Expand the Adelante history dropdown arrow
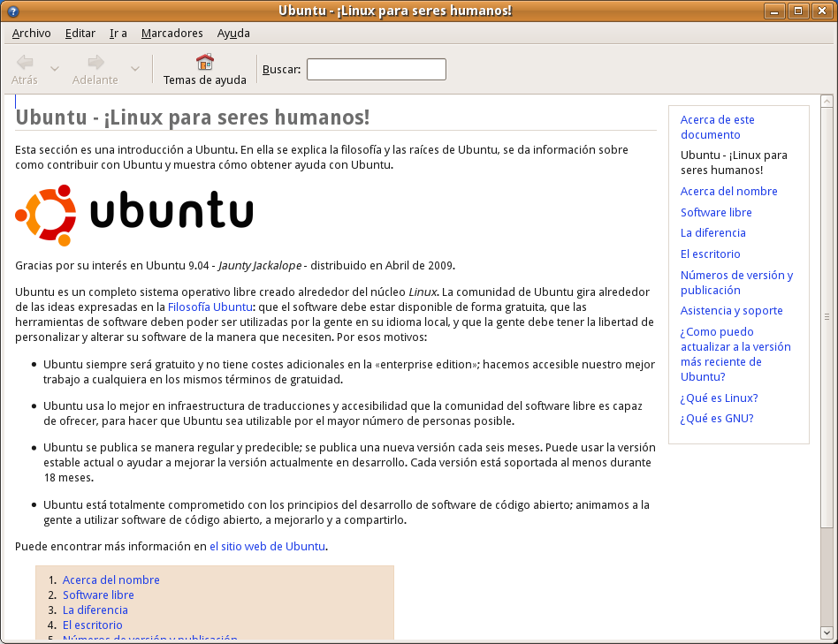This screenshot has width=838, height=644. [x=135, y=69]
